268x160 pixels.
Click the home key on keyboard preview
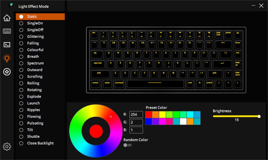[238, 45]
